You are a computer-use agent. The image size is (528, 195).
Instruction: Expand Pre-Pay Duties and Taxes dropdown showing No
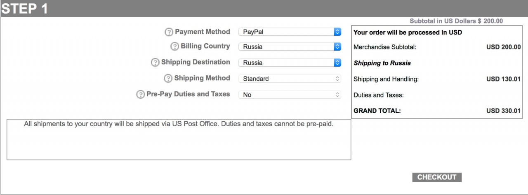tap(290, 95)
